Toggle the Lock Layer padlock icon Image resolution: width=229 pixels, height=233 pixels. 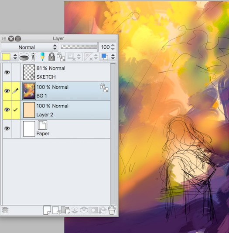[x=51, y=57]
